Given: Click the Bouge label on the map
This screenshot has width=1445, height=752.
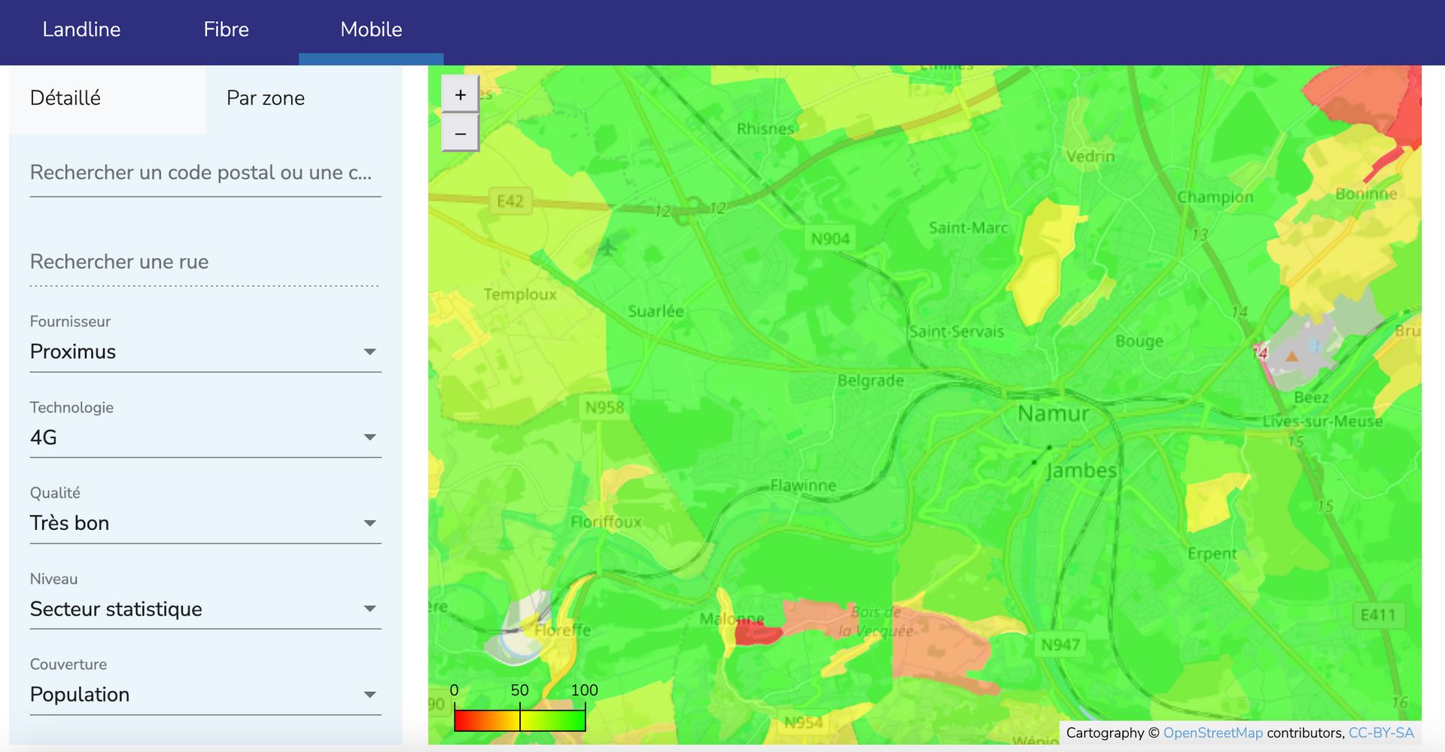Looking at the screenshot, I should pyautogui.click(x=1139, y=341).
